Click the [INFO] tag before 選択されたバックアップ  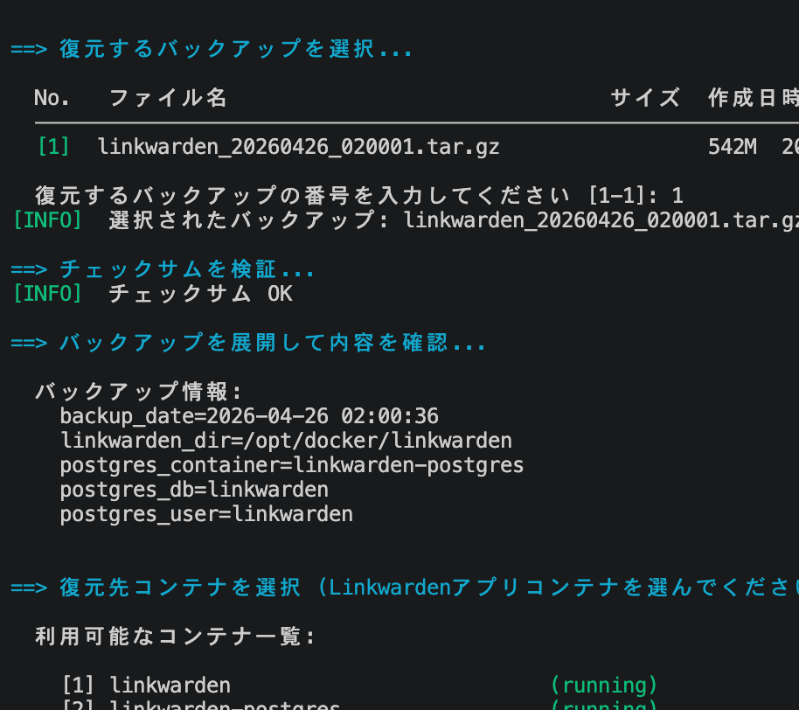click(x=47, y=219)
